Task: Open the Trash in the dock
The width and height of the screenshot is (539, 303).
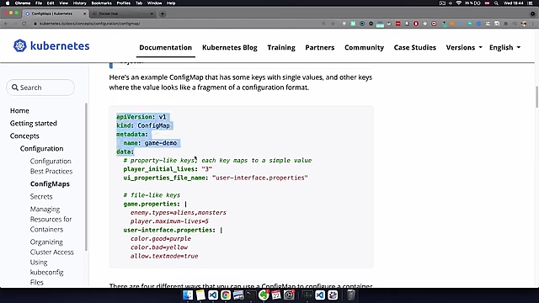Action: click(x=350, y=295)
